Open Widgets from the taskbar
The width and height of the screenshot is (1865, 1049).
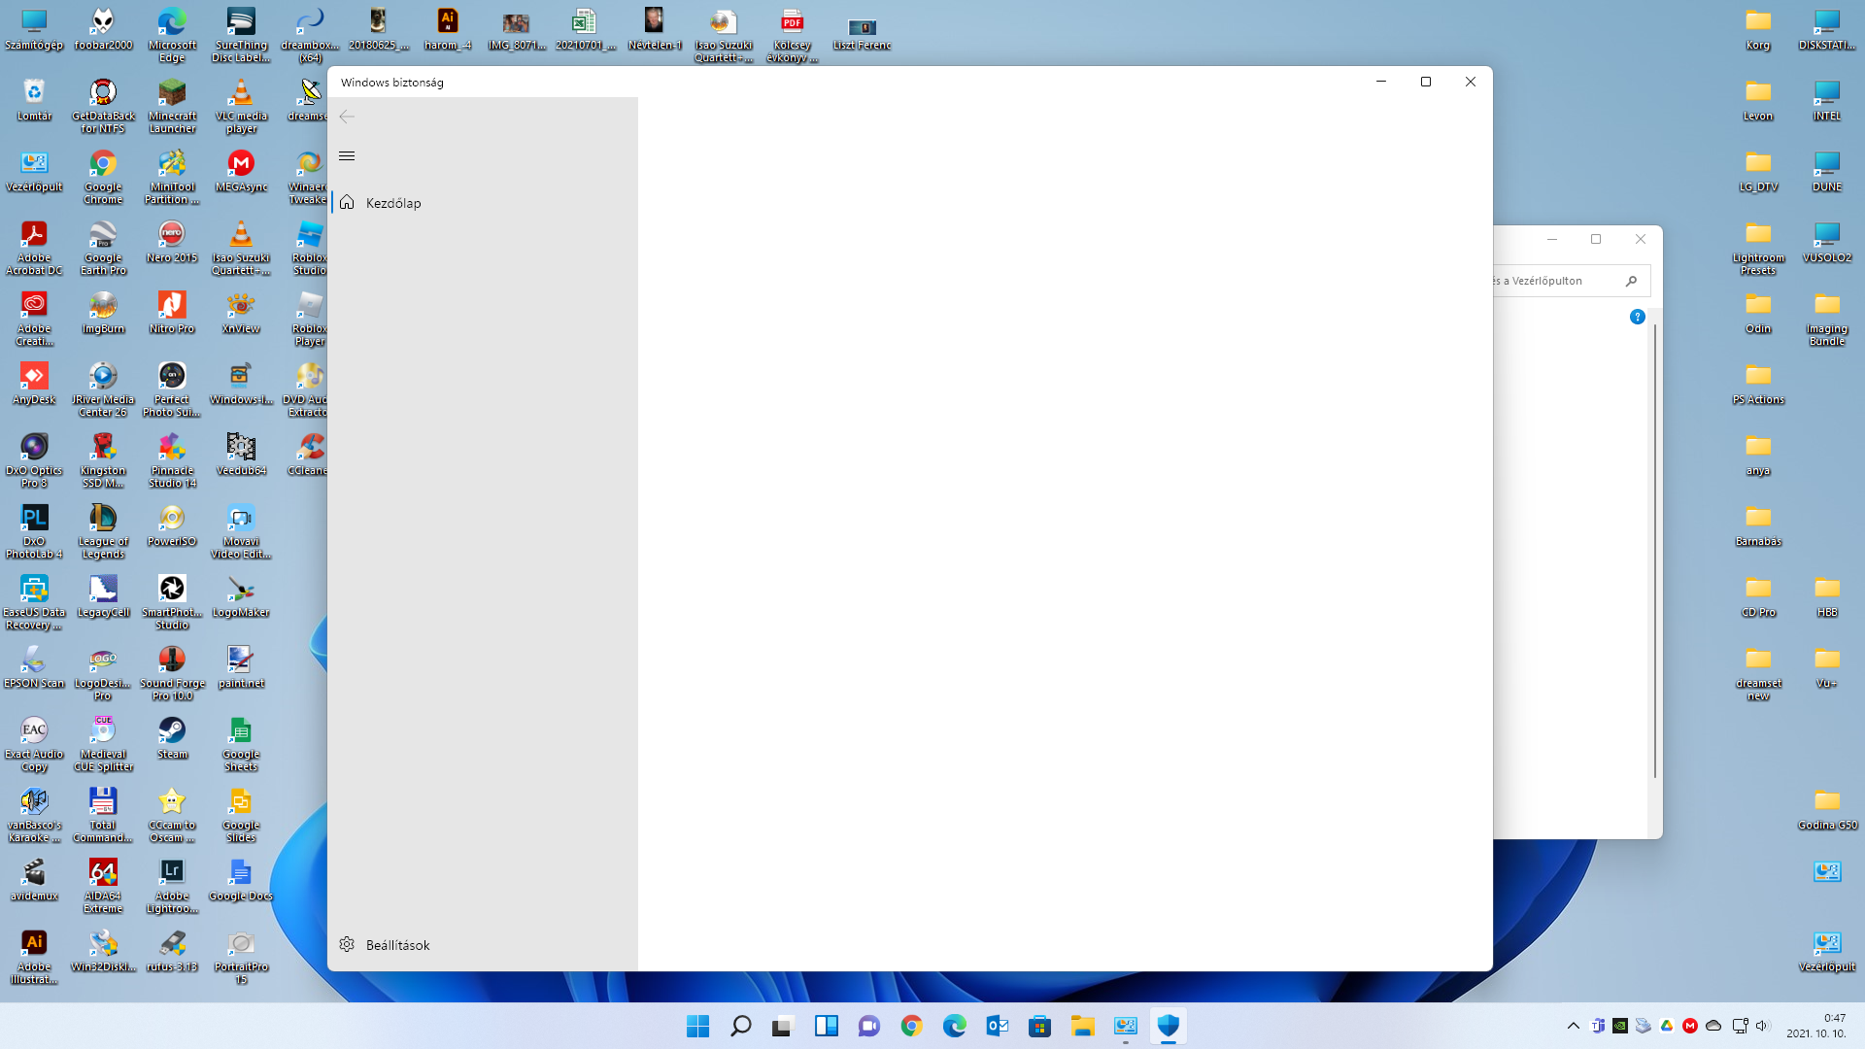point(826,1026)
